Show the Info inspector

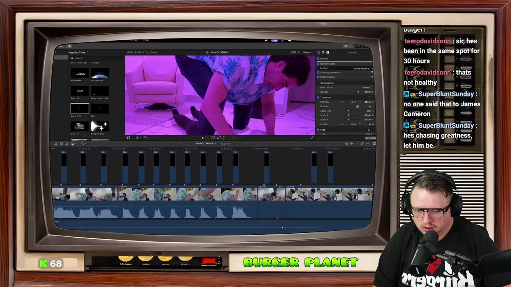[x=328, y=53]
